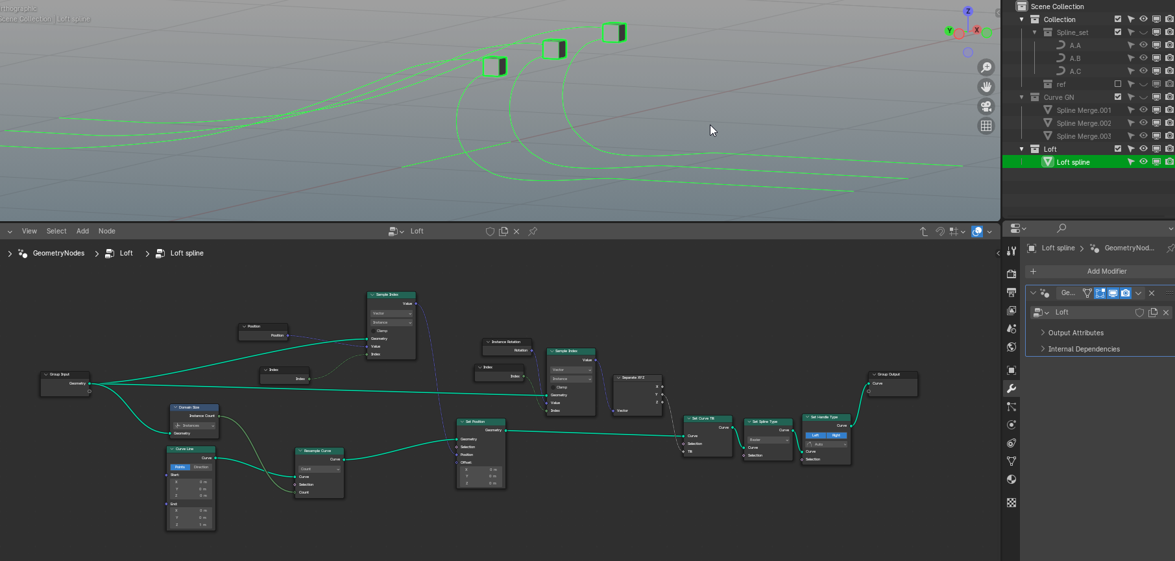Hide Spline Merge.002 in viewport
Image resolution: width=1175 pixels, height=561 pixels.
tap(1144, 123)
